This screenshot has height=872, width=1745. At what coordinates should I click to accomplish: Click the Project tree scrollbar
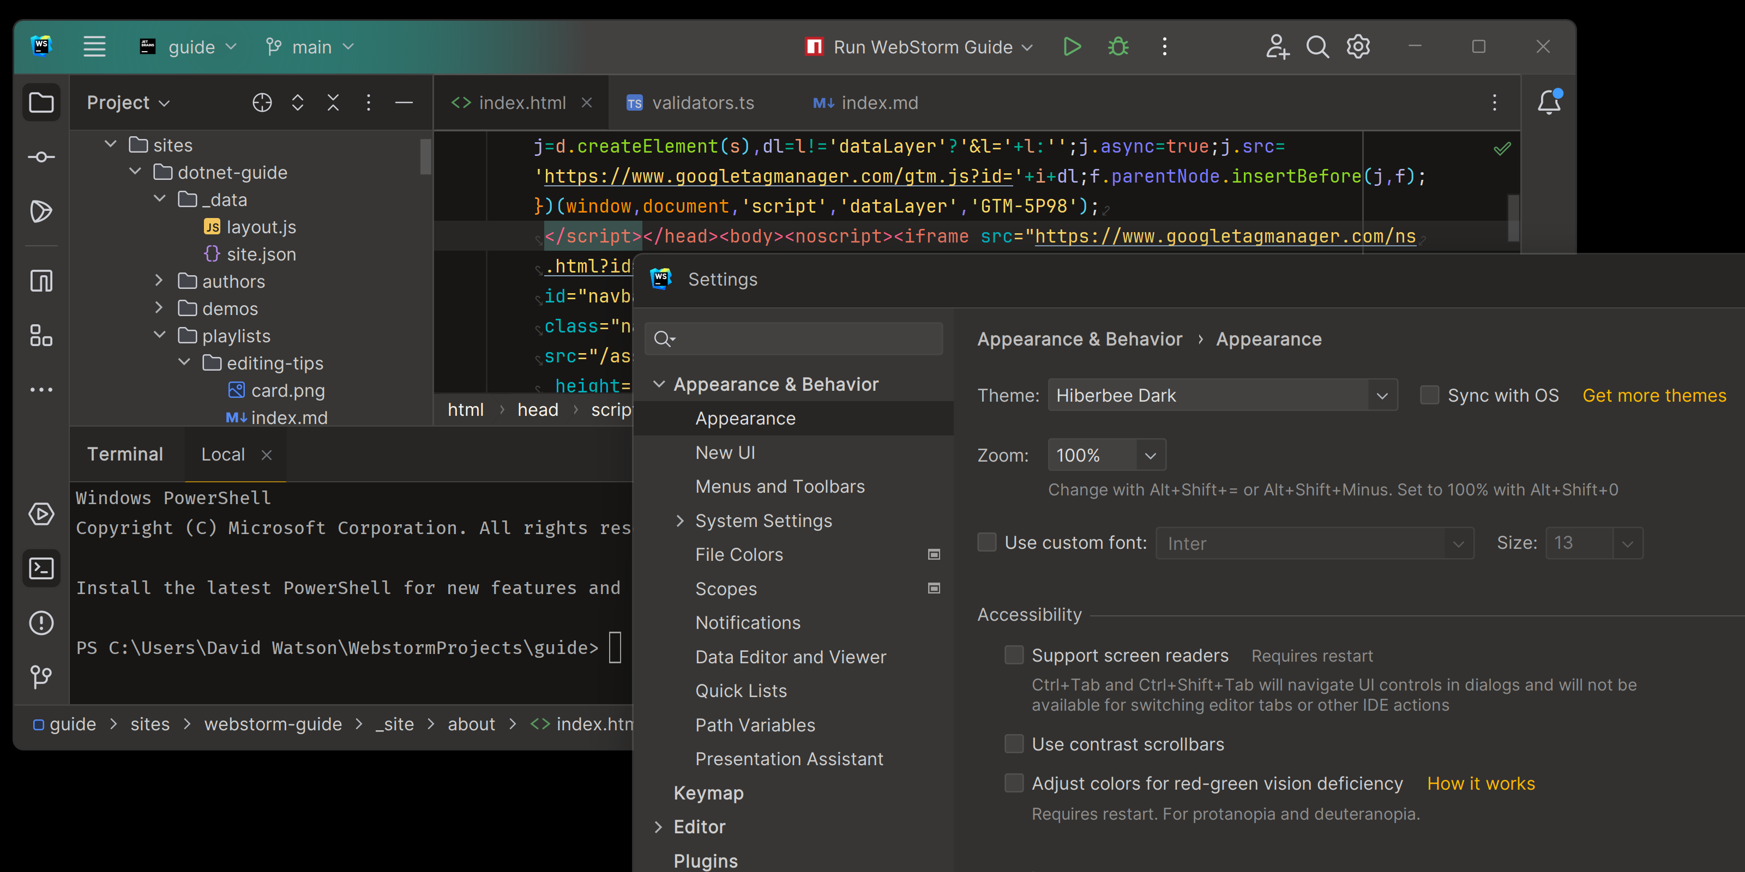(x=425, y=156)
